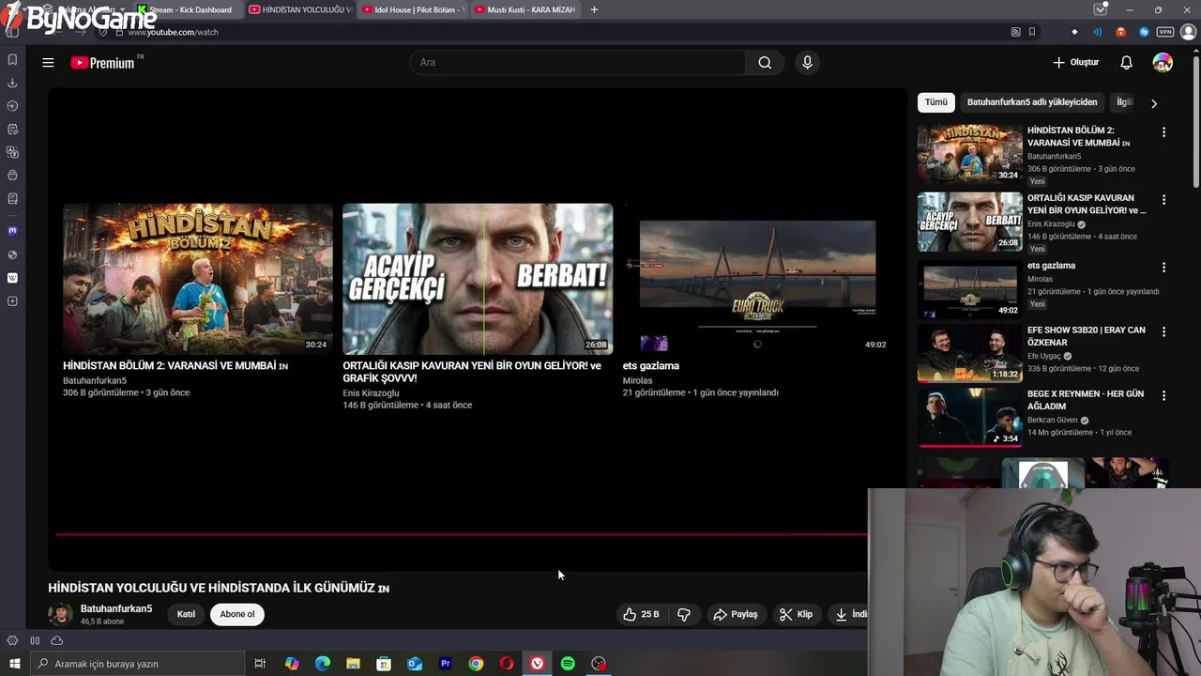This screenshot has height=676, width=1201.
Task: Click the Klip scissors button
Action: tap(796, 614)
